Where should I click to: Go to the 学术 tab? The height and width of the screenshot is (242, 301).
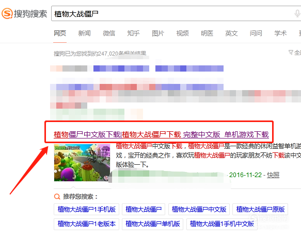280,33
